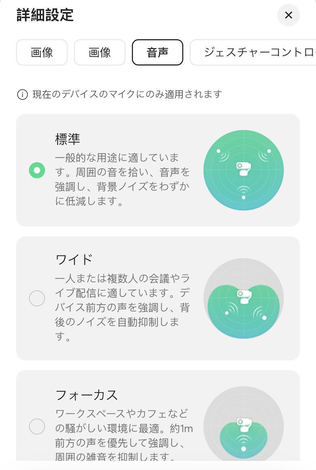Screen dimensions: 316x470
Task: Select the ワイド radio button
Action: pyautogui.click(x=37, y=298)
